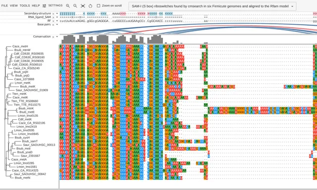Open SETTINGS via the sliders icon

pos(44,5)
